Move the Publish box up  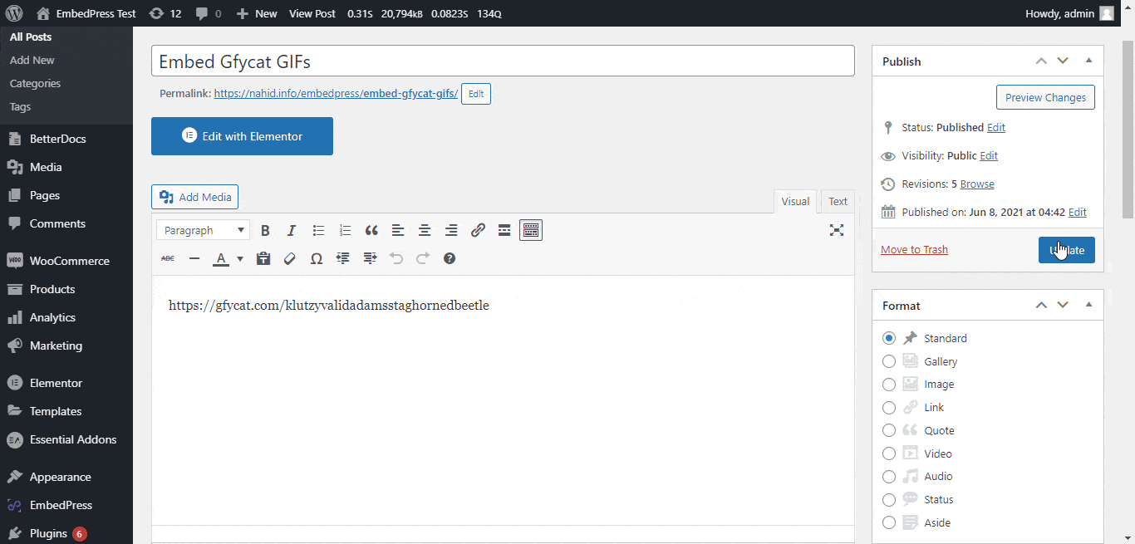pyautogui.click(x=1041, y=61)
